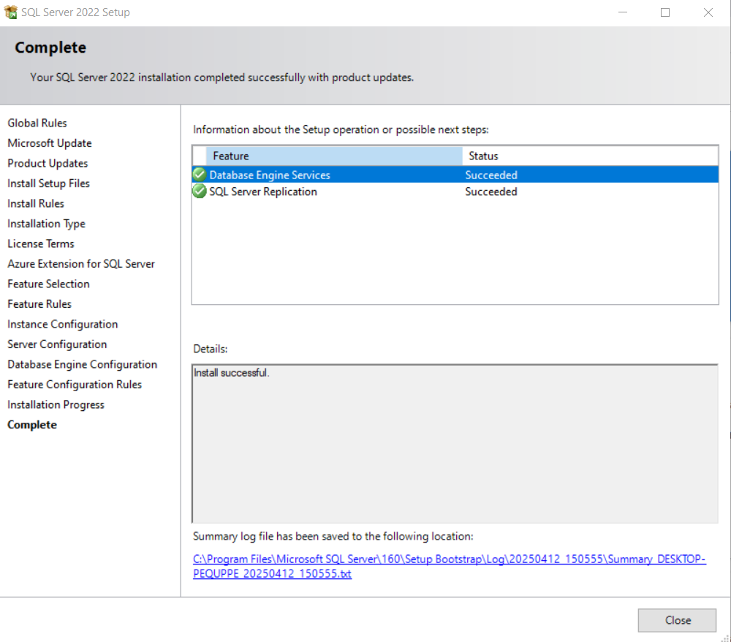Click the resize grip in the window corner
This screenshot has width=731, height=642.
[725, 638]
